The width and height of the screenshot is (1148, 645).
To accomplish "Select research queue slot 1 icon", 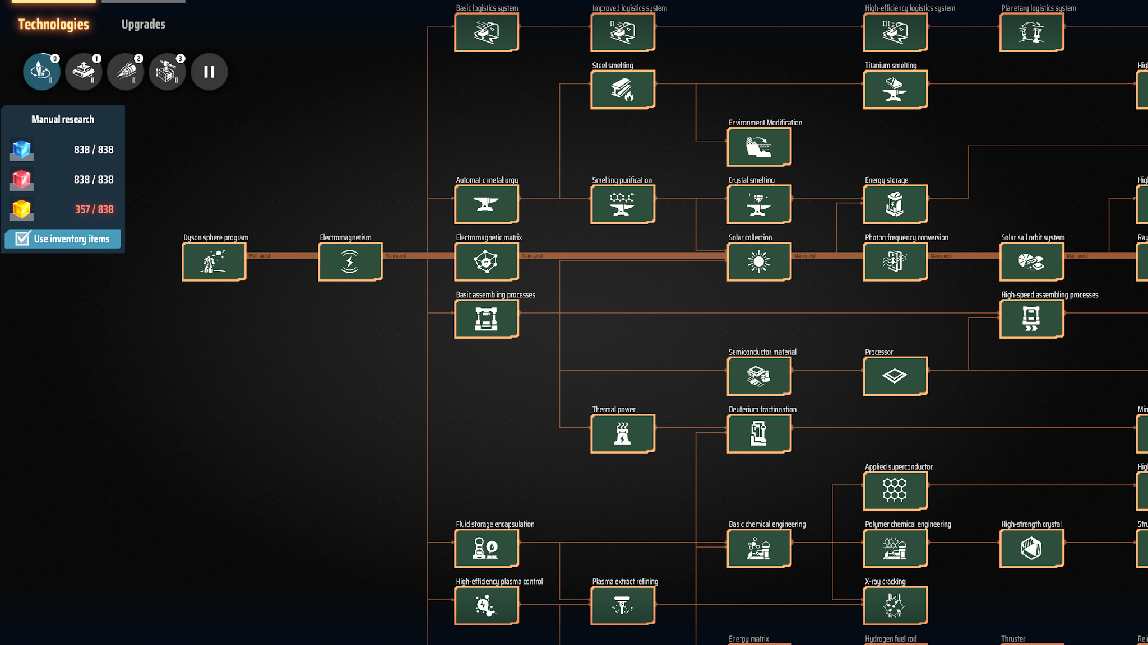I will pyautogui.click(x=84, y=72).
